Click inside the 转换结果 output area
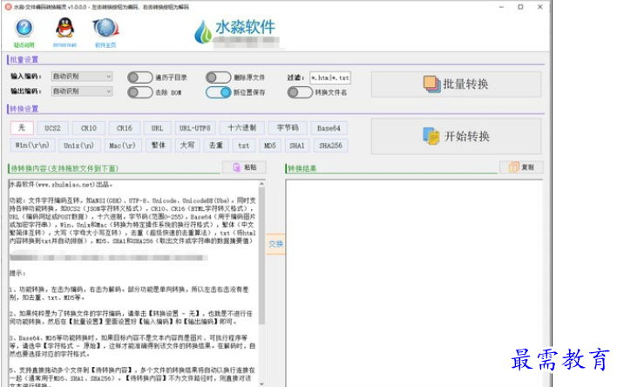617x387 pixels. pos(414,282)
